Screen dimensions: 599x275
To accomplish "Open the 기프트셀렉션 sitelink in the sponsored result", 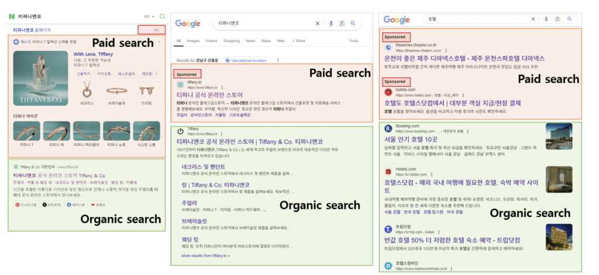I will click(x=239, y=115).
